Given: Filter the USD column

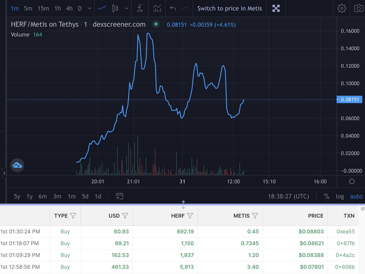Looking at the screenshot, I should pyautogui.click(x=125, y=216).
